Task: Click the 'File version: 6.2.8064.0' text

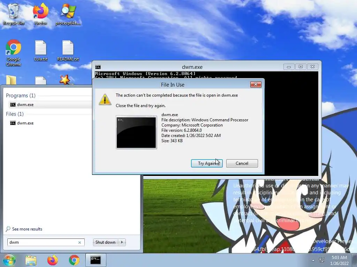Action: [x=181, y=130]
